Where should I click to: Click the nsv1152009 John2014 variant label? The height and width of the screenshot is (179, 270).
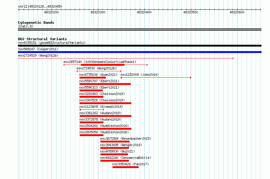pyautogui.click(x=140, y=75)
